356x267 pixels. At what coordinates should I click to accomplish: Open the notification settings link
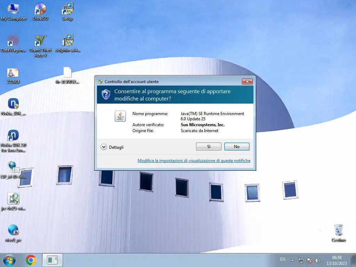[x=194, y=161]
